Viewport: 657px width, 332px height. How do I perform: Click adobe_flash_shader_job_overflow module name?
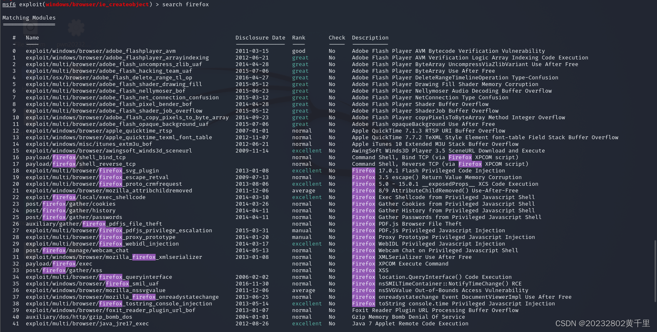tap(114, 111)
